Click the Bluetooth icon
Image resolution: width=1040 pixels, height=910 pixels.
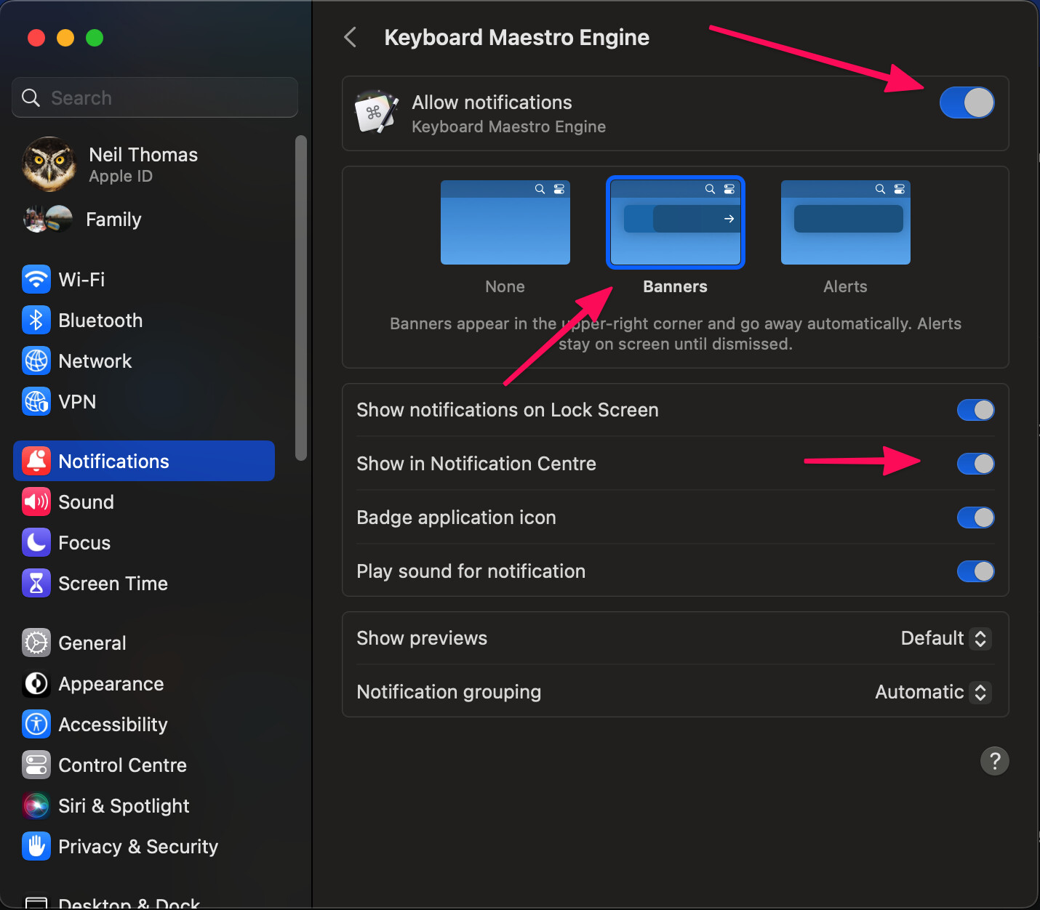36,320
